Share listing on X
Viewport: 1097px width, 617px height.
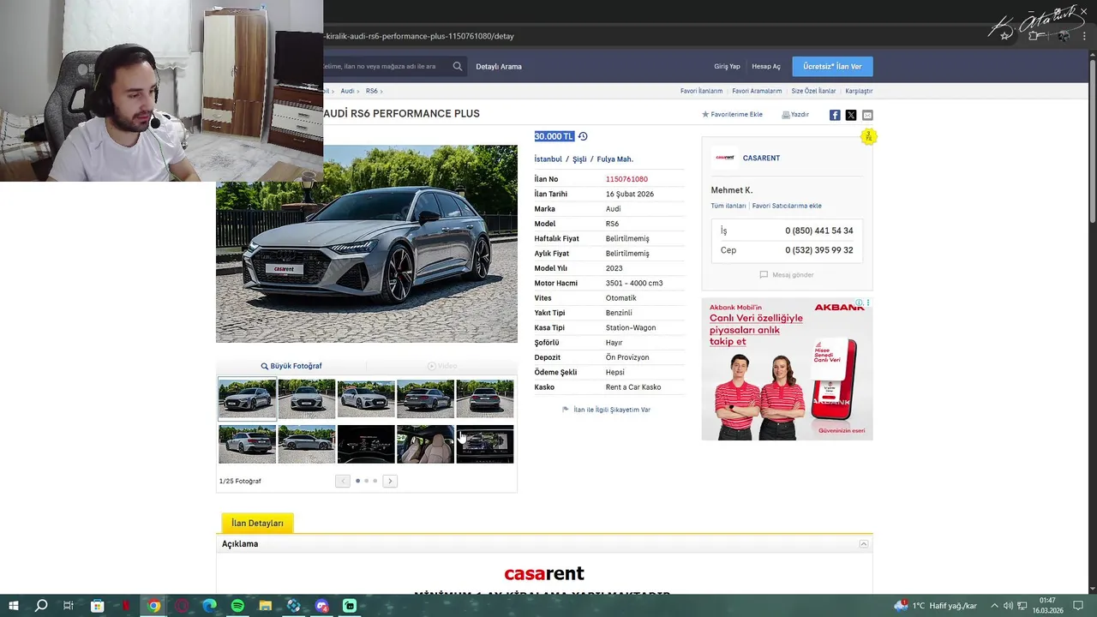[x=851, y=115]
